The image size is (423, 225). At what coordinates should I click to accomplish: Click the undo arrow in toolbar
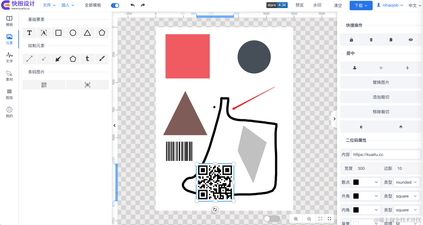pos(132,5)
